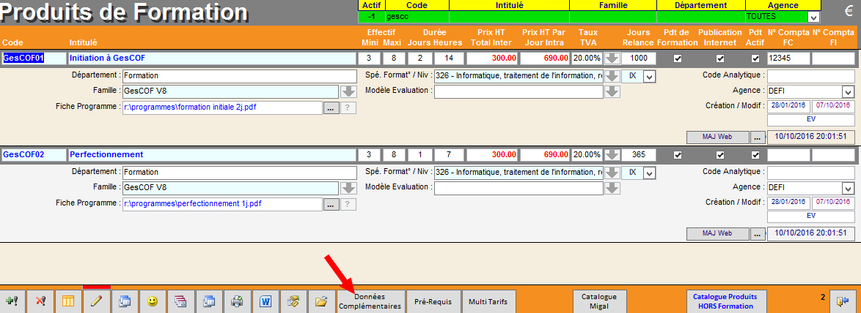The height and width of the screenshot is (313, 861).
Task: Click the printer icon
Action: point(237,301)
